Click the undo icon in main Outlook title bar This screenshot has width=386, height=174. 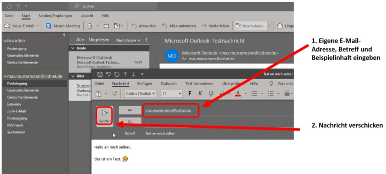coord(18,6)
